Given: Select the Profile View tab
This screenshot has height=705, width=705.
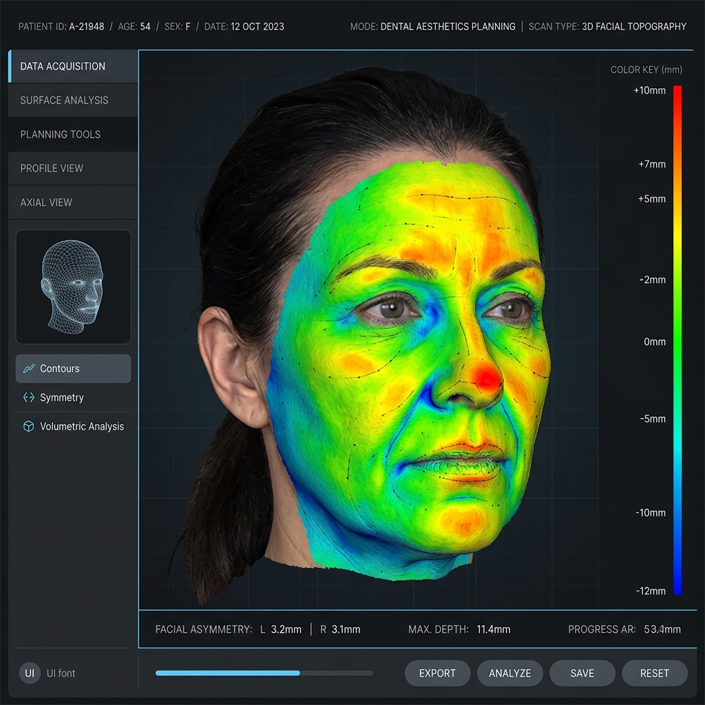Looking at the screenshot, I should (x=73, y=168).
